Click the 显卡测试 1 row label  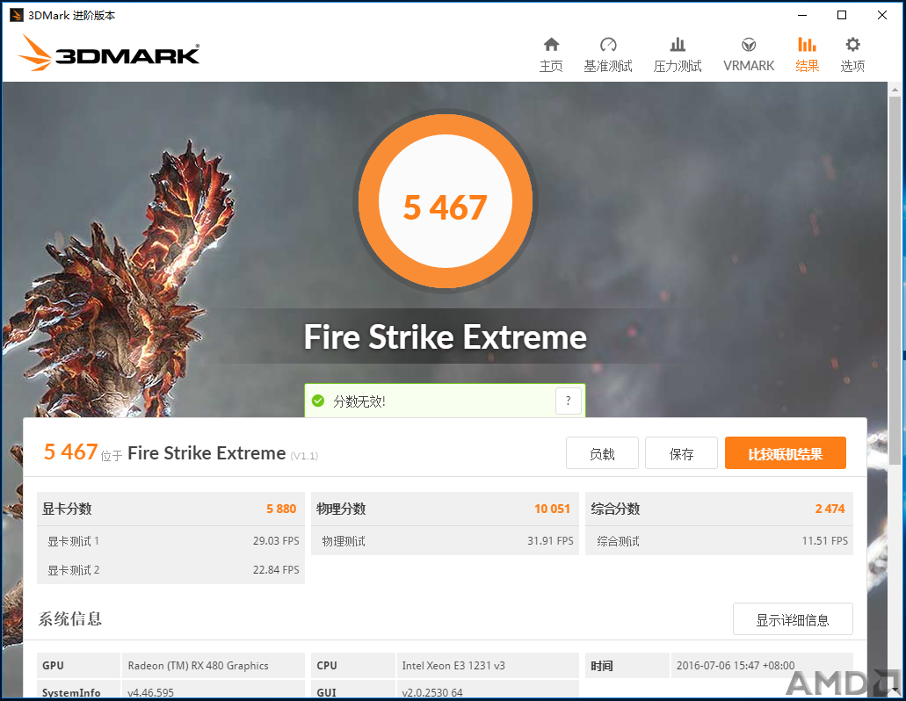click(74, 541)
